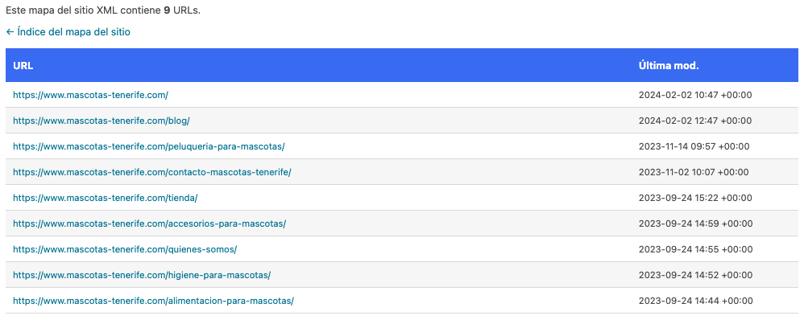804x320 pixels.
Task: Open the higiene-para-mascotas URL
Action: click(x=142, y=275)
